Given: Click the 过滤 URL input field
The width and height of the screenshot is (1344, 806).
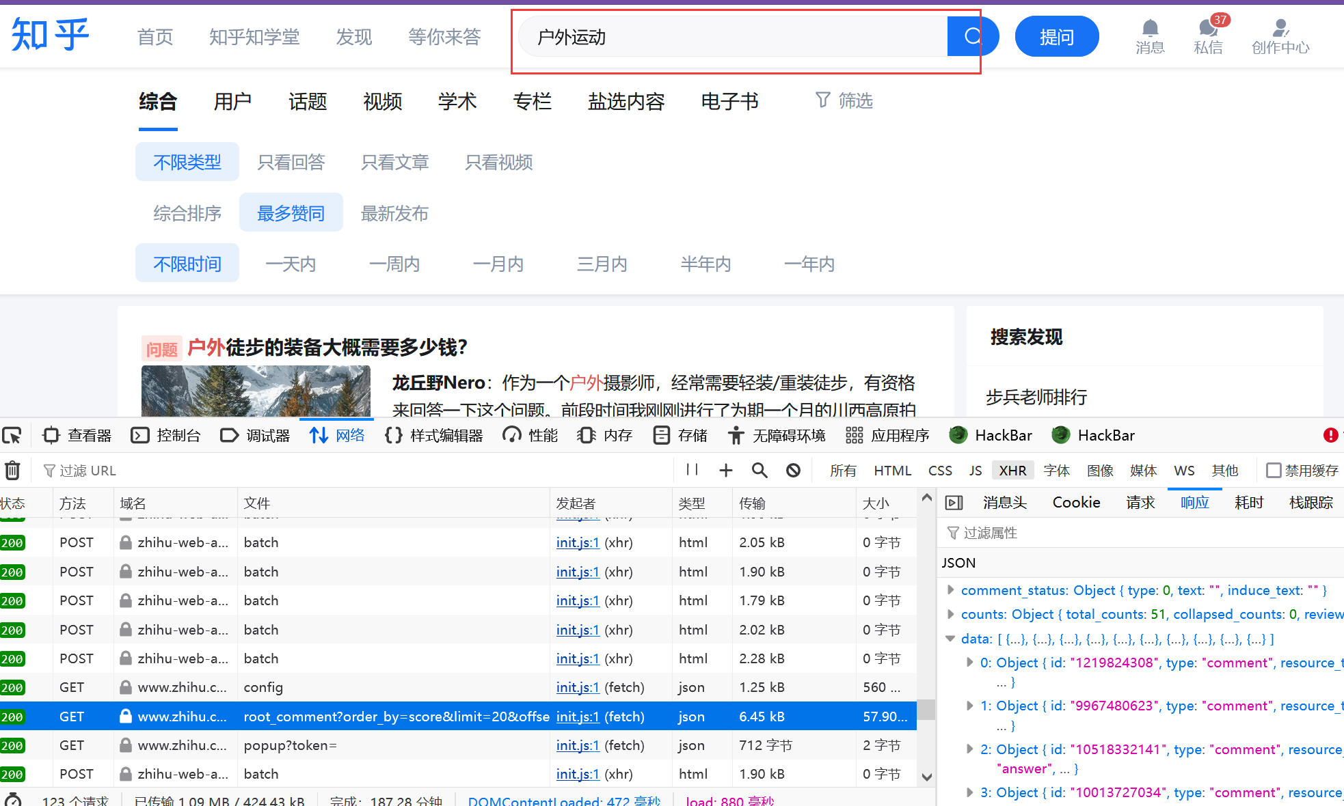Looking at the screenshot, I should [x=355, y=470].
